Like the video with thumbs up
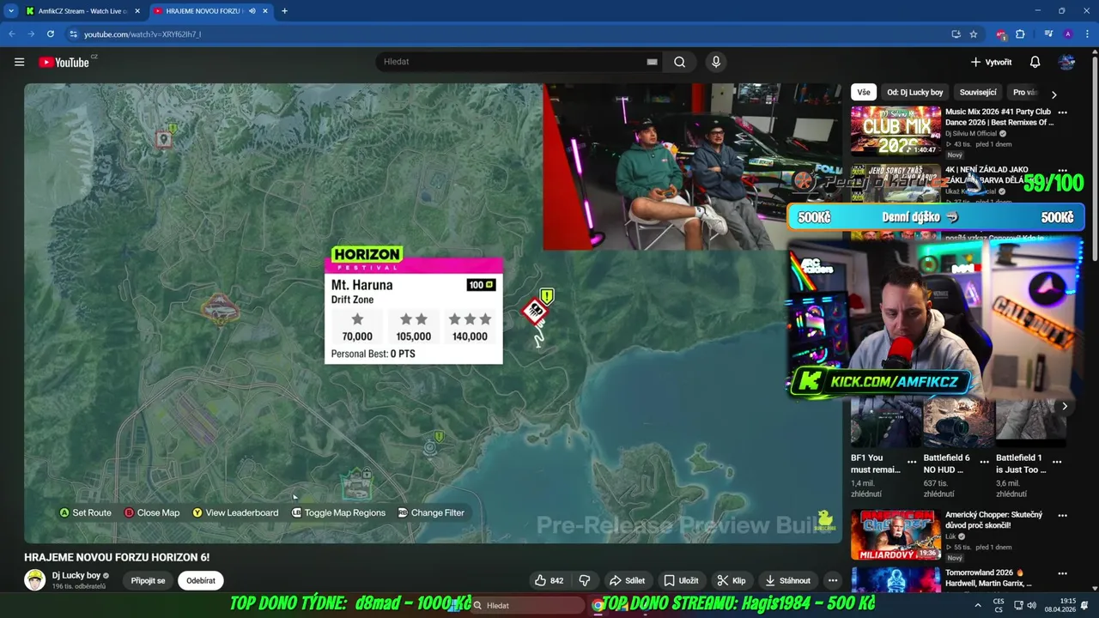1099x618 pixels. [549, 580]
